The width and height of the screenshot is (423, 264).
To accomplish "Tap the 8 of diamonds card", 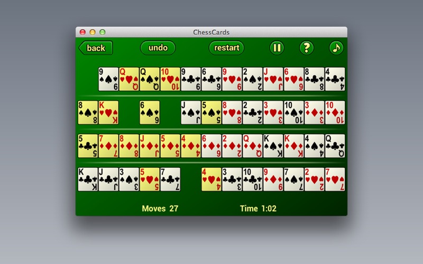I will (x=129, y=146).
